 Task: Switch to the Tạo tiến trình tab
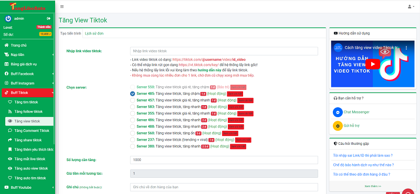click(71, 33)
